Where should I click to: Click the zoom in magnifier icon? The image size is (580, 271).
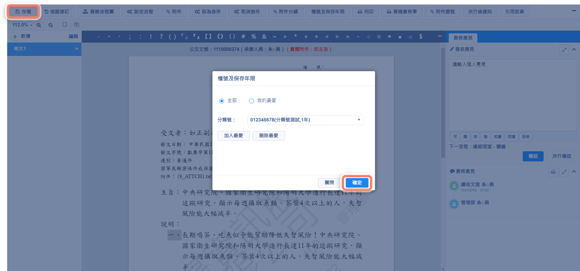point(39,25)
